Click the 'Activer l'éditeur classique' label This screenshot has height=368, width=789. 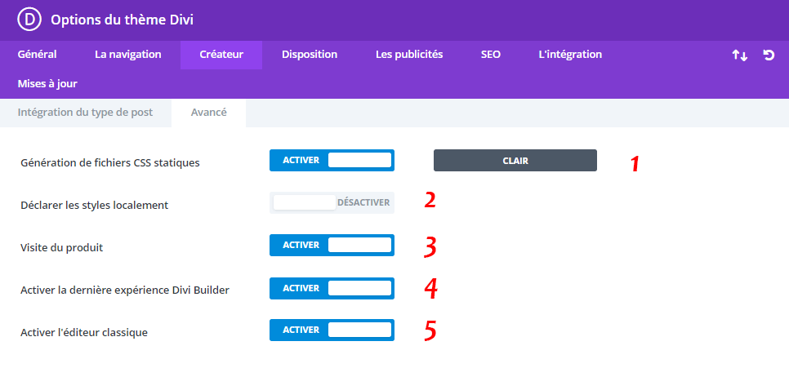click(84, 332)
